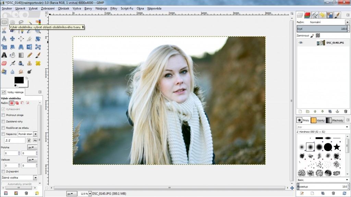Select the Free Select lasso tool

21,22
